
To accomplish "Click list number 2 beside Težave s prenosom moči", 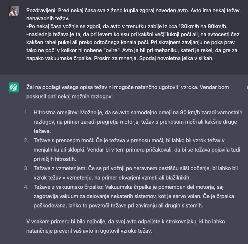I will coord(26,141).
